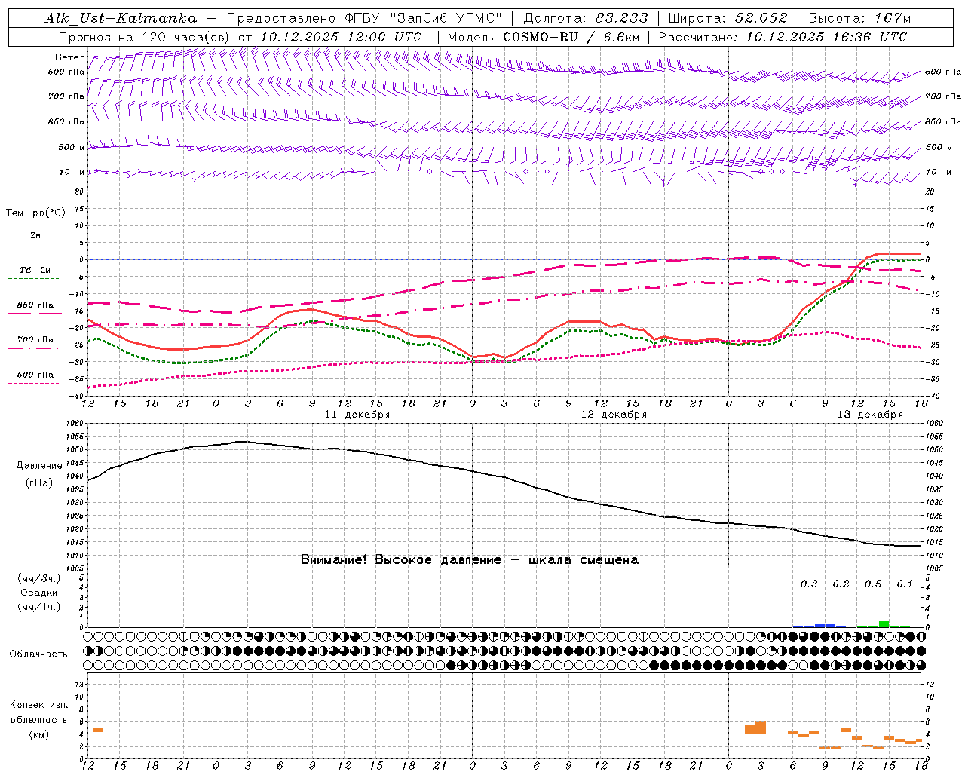Click the 500 гПа temperature legend entry
The width and height of the screenshot is (965, 772).
pos(35,377)
